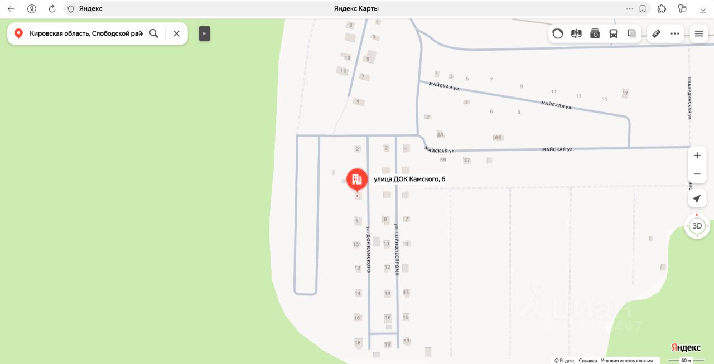Reload page in browser toolbar
This screenshot has width=714, height=364.
(52, 9)
